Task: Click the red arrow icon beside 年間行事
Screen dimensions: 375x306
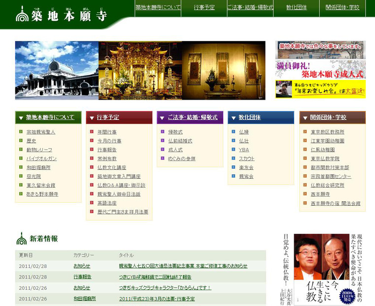Action: tap(92, 132)
